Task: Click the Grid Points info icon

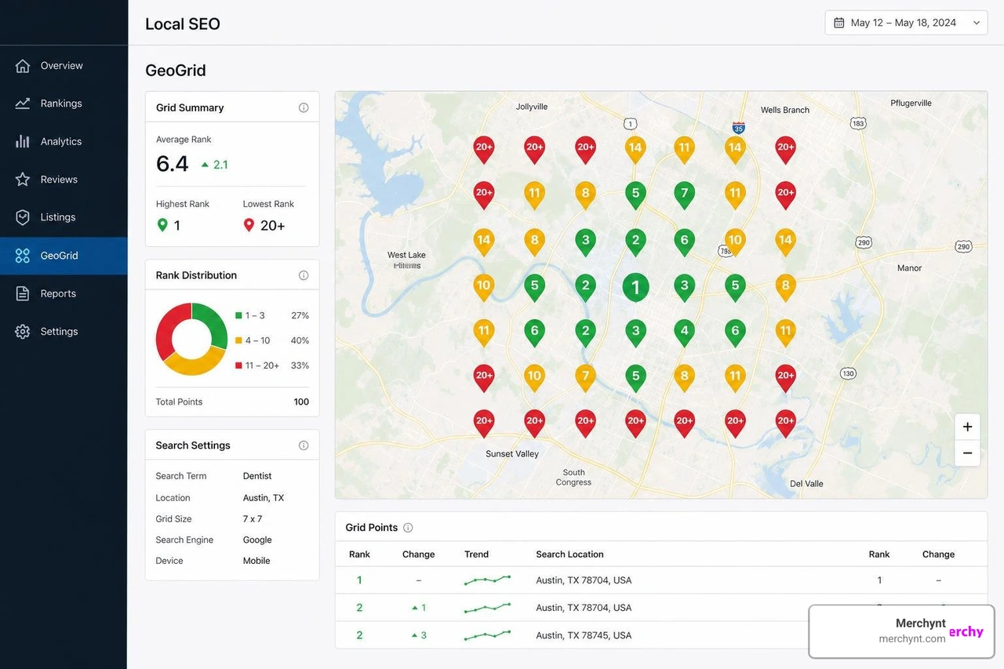Action: [x=408, y=528]
